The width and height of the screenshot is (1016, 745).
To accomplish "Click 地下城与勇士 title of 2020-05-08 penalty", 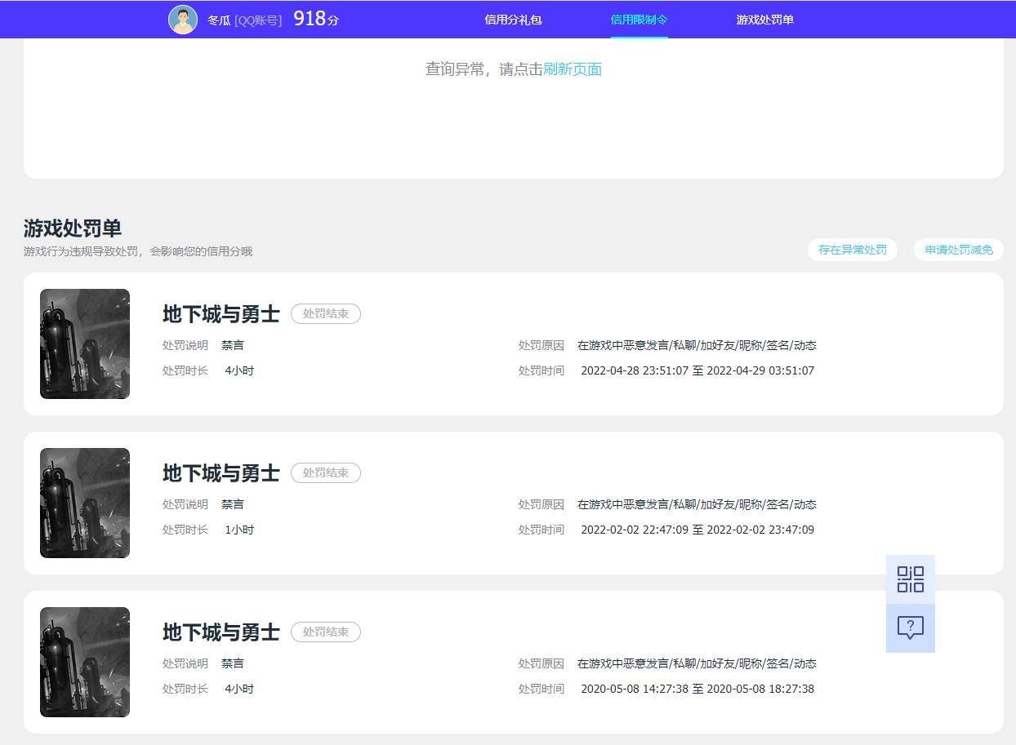I will [221, 632].
